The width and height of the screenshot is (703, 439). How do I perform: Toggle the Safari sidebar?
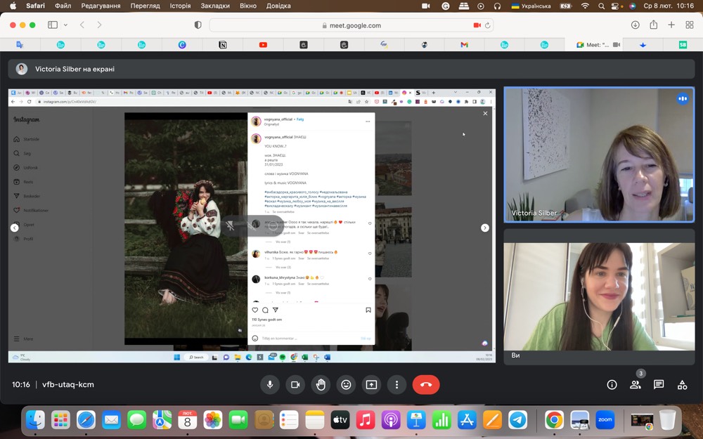point(53,25)
